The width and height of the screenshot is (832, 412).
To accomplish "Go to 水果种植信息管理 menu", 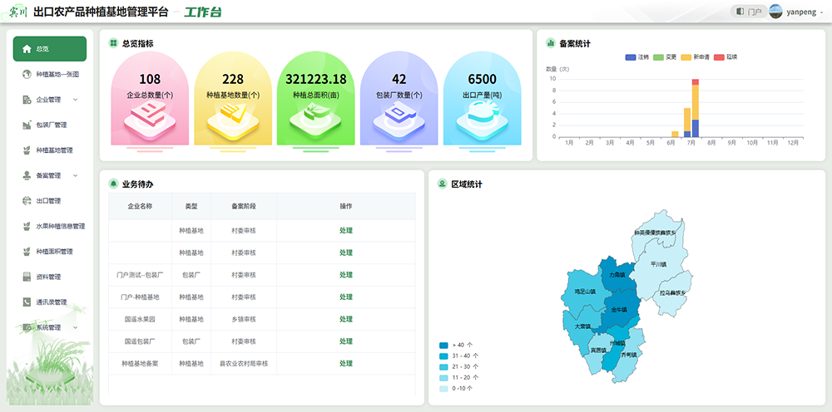I will click(x=60, y=226).
